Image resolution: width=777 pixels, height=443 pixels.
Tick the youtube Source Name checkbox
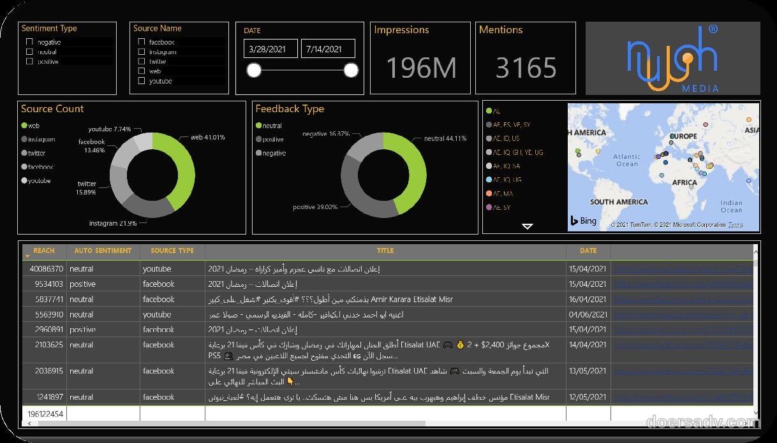coord(141,81)
